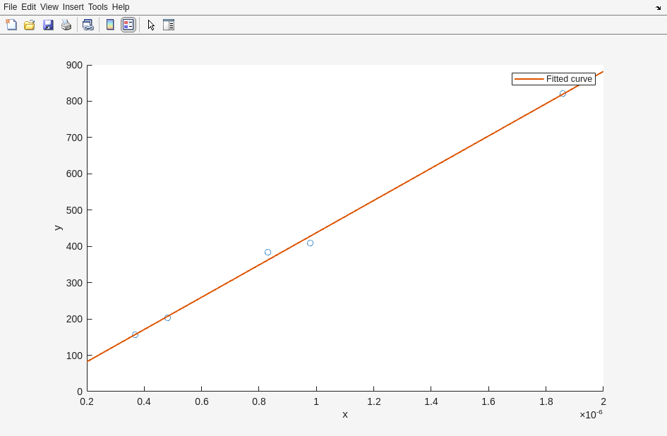Image resolution: width=667 pixels, height=436 pixels.
Task: Save the figure with the floppy disk icon
Action: point(48,25)
